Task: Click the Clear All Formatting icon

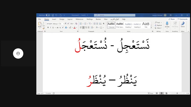Action: coord(76,24)
